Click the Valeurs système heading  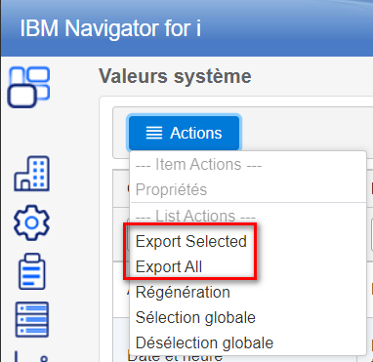point(175,76)
